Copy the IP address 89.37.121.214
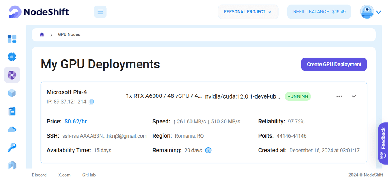The width and height of the screenshot is (388, 181). tap(91, 102)
